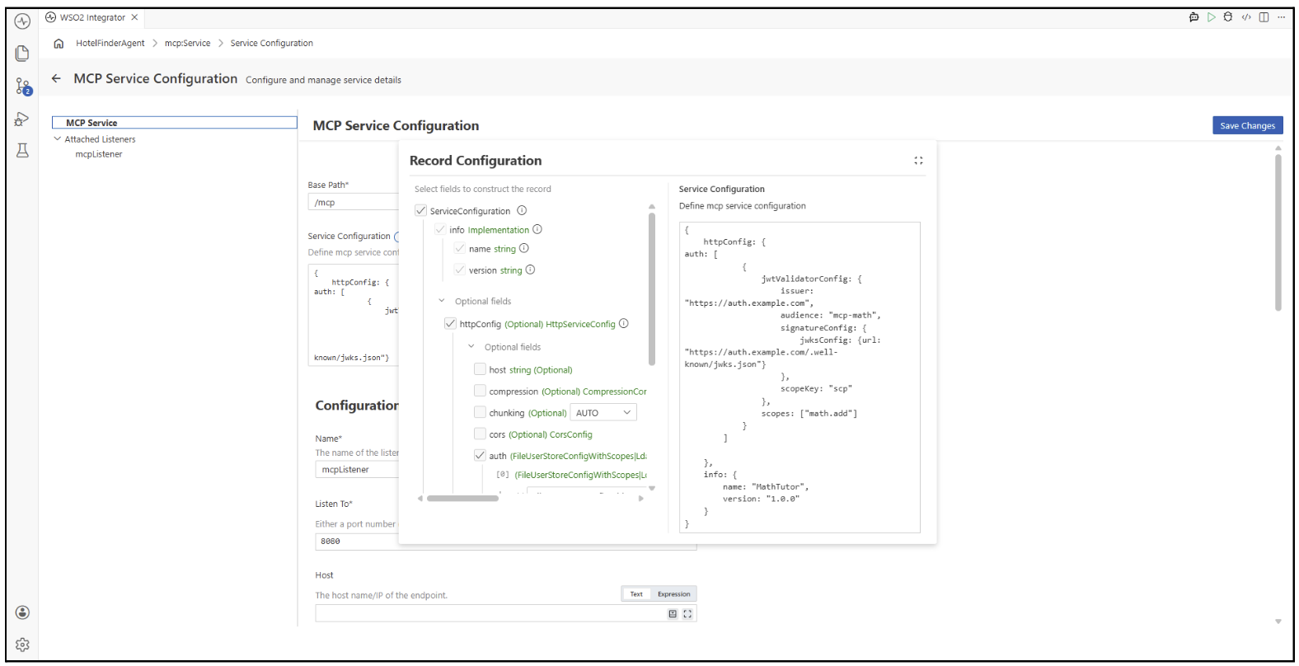The height and width of the screenshot is (666, 1299).
Task: Open the mcp:Service breadcrumb link
Action: [187, 44]
